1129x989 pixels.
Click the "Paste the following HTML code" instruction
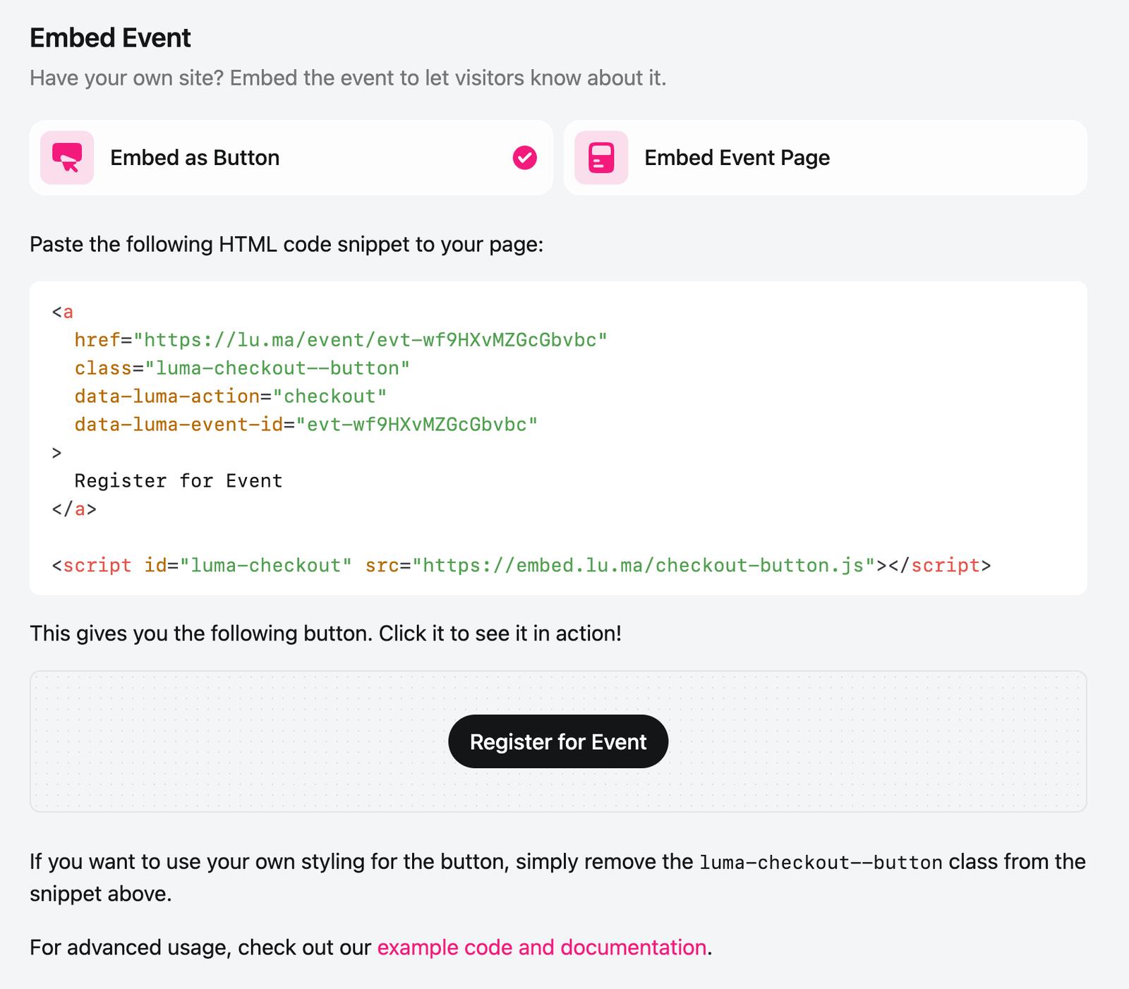click(x=286, y=245)
